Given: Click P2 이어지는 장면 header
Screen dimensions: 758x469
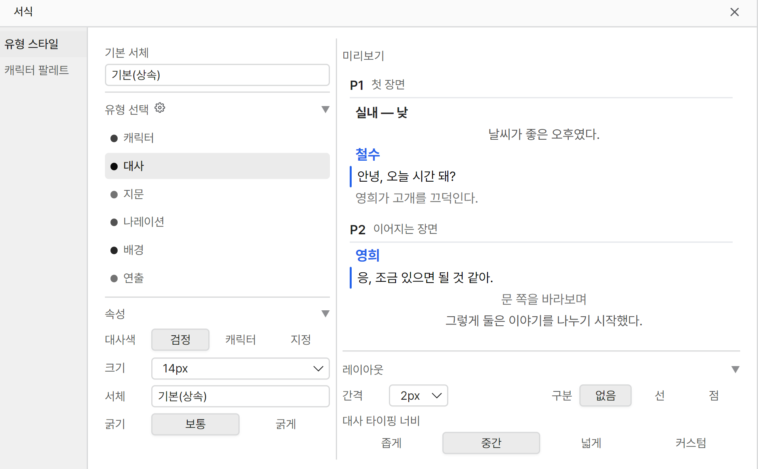Looking at the screenshot, I should [394, 229].
